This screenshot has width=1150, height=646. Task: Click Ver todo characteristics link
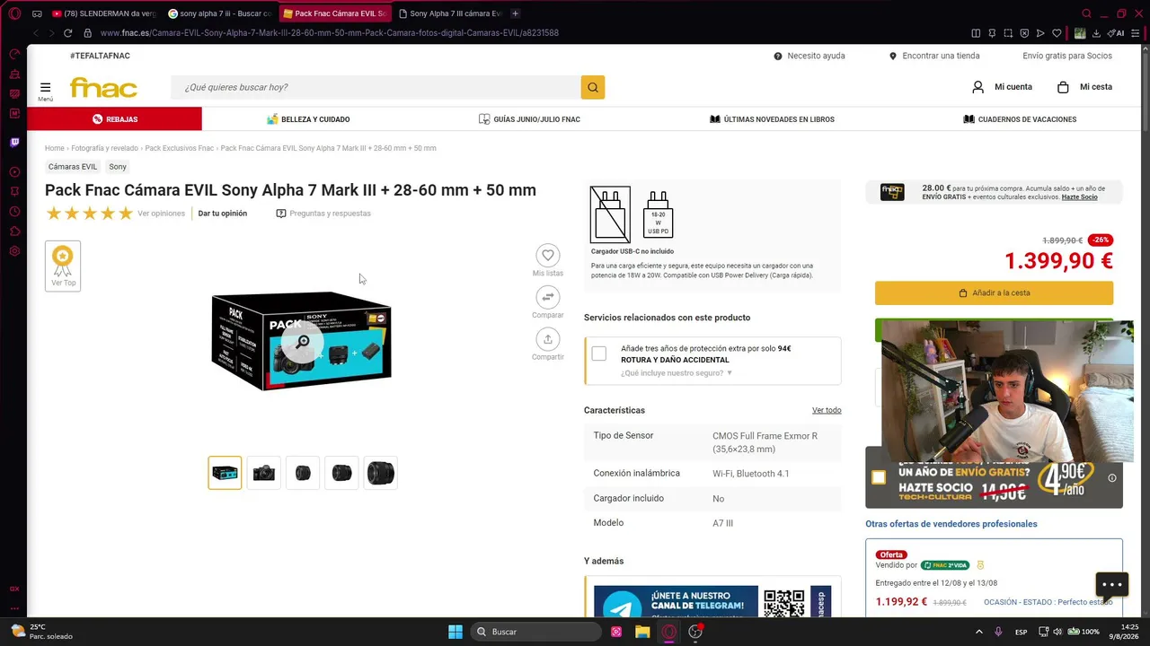click(x=827, y=410)
